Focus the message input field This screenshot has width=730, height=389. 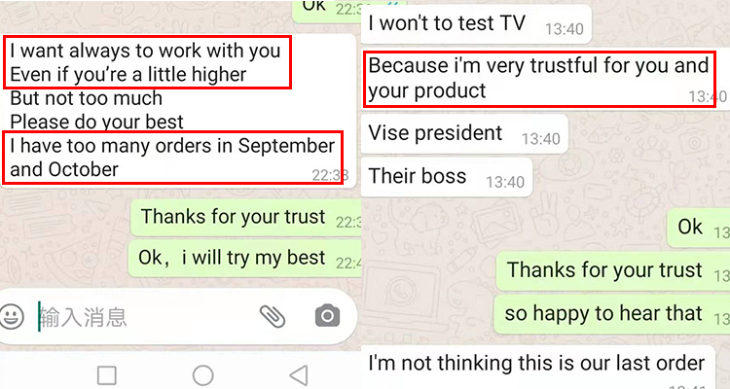click(144, 317)
